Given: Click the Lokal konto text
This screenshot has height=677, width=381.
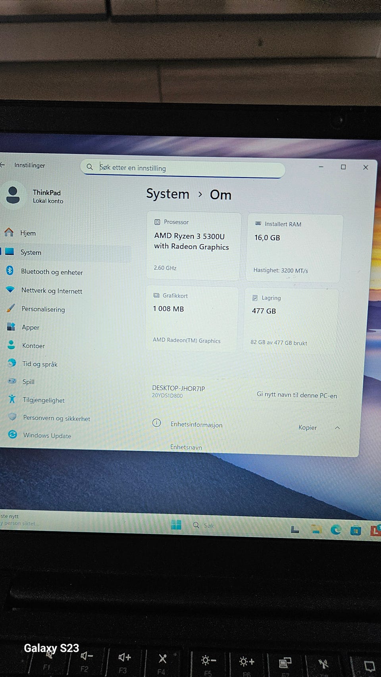Looking at the screenshot, I should pos(48,201).
